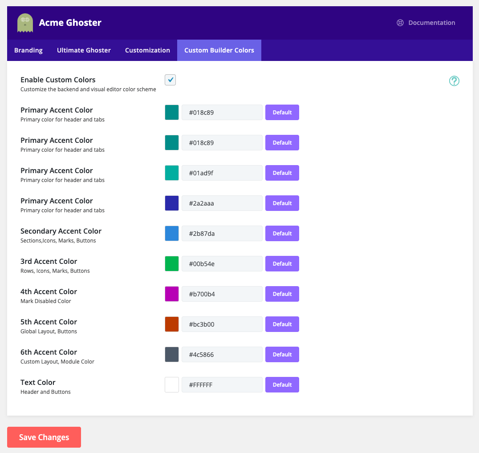Save Changes with the red button
The image size is (479, 453).
coord(44,437)
